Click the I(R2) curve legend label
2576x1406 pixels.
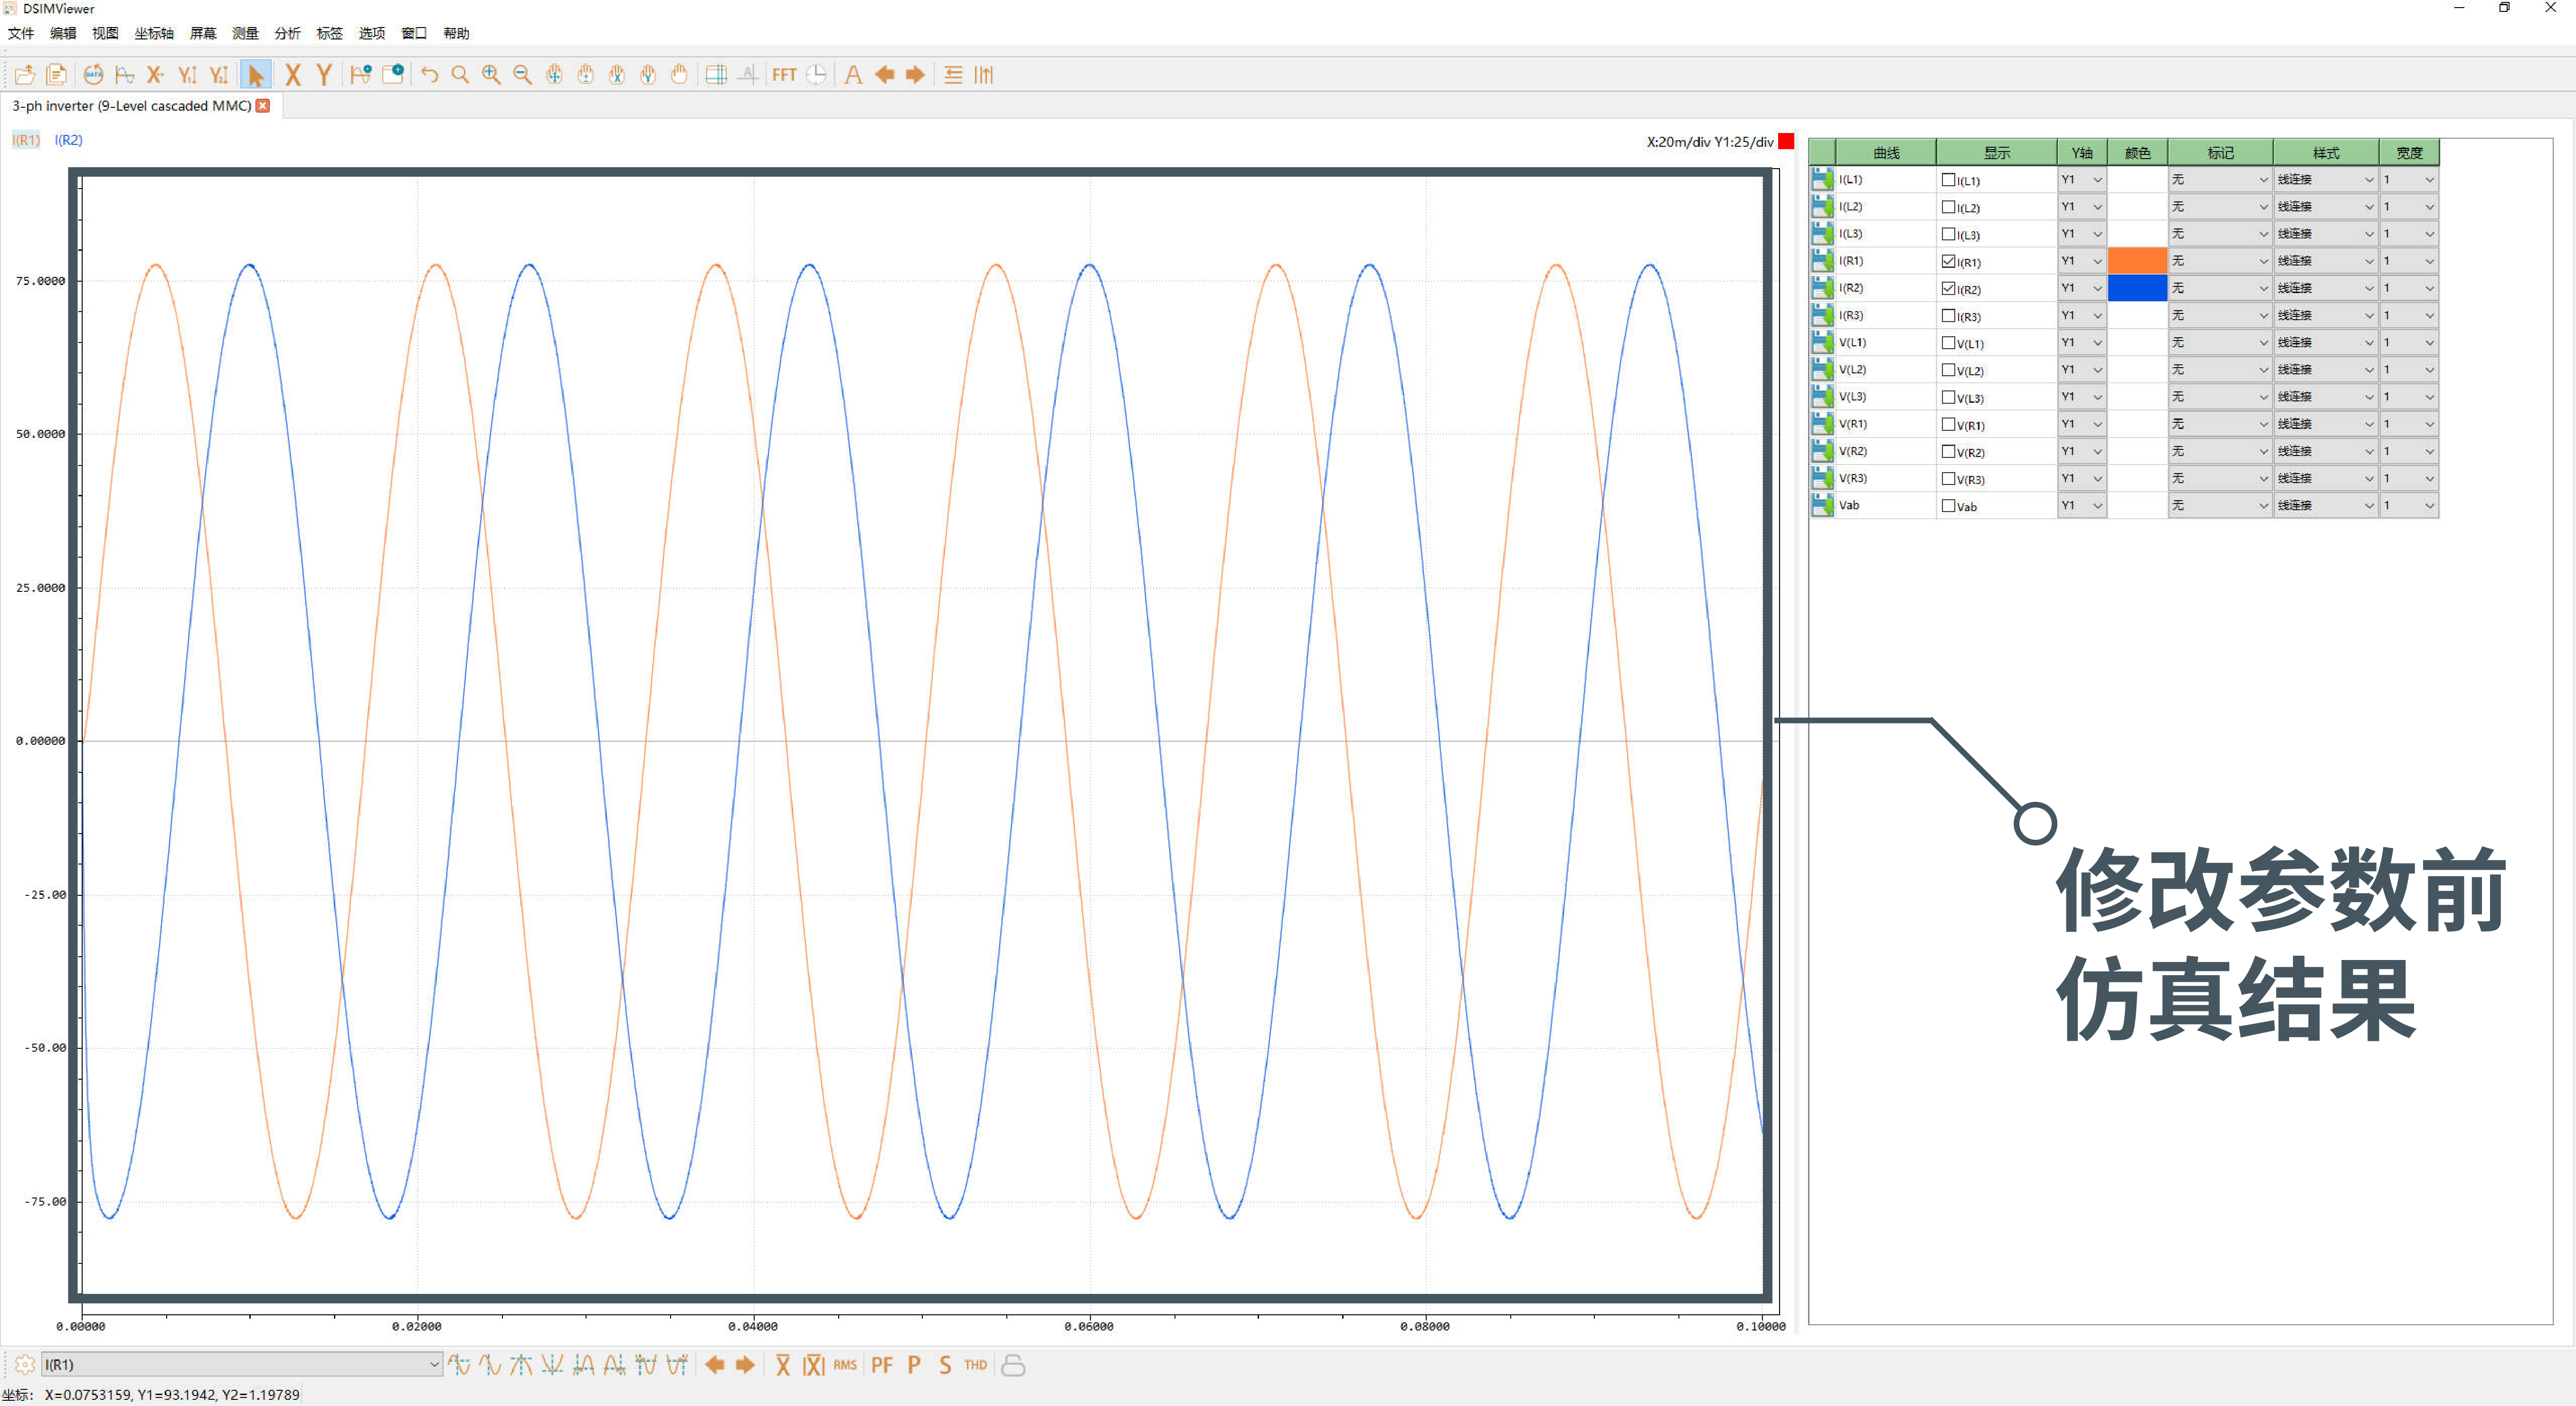pyautogui.click(x=68, y=140)
